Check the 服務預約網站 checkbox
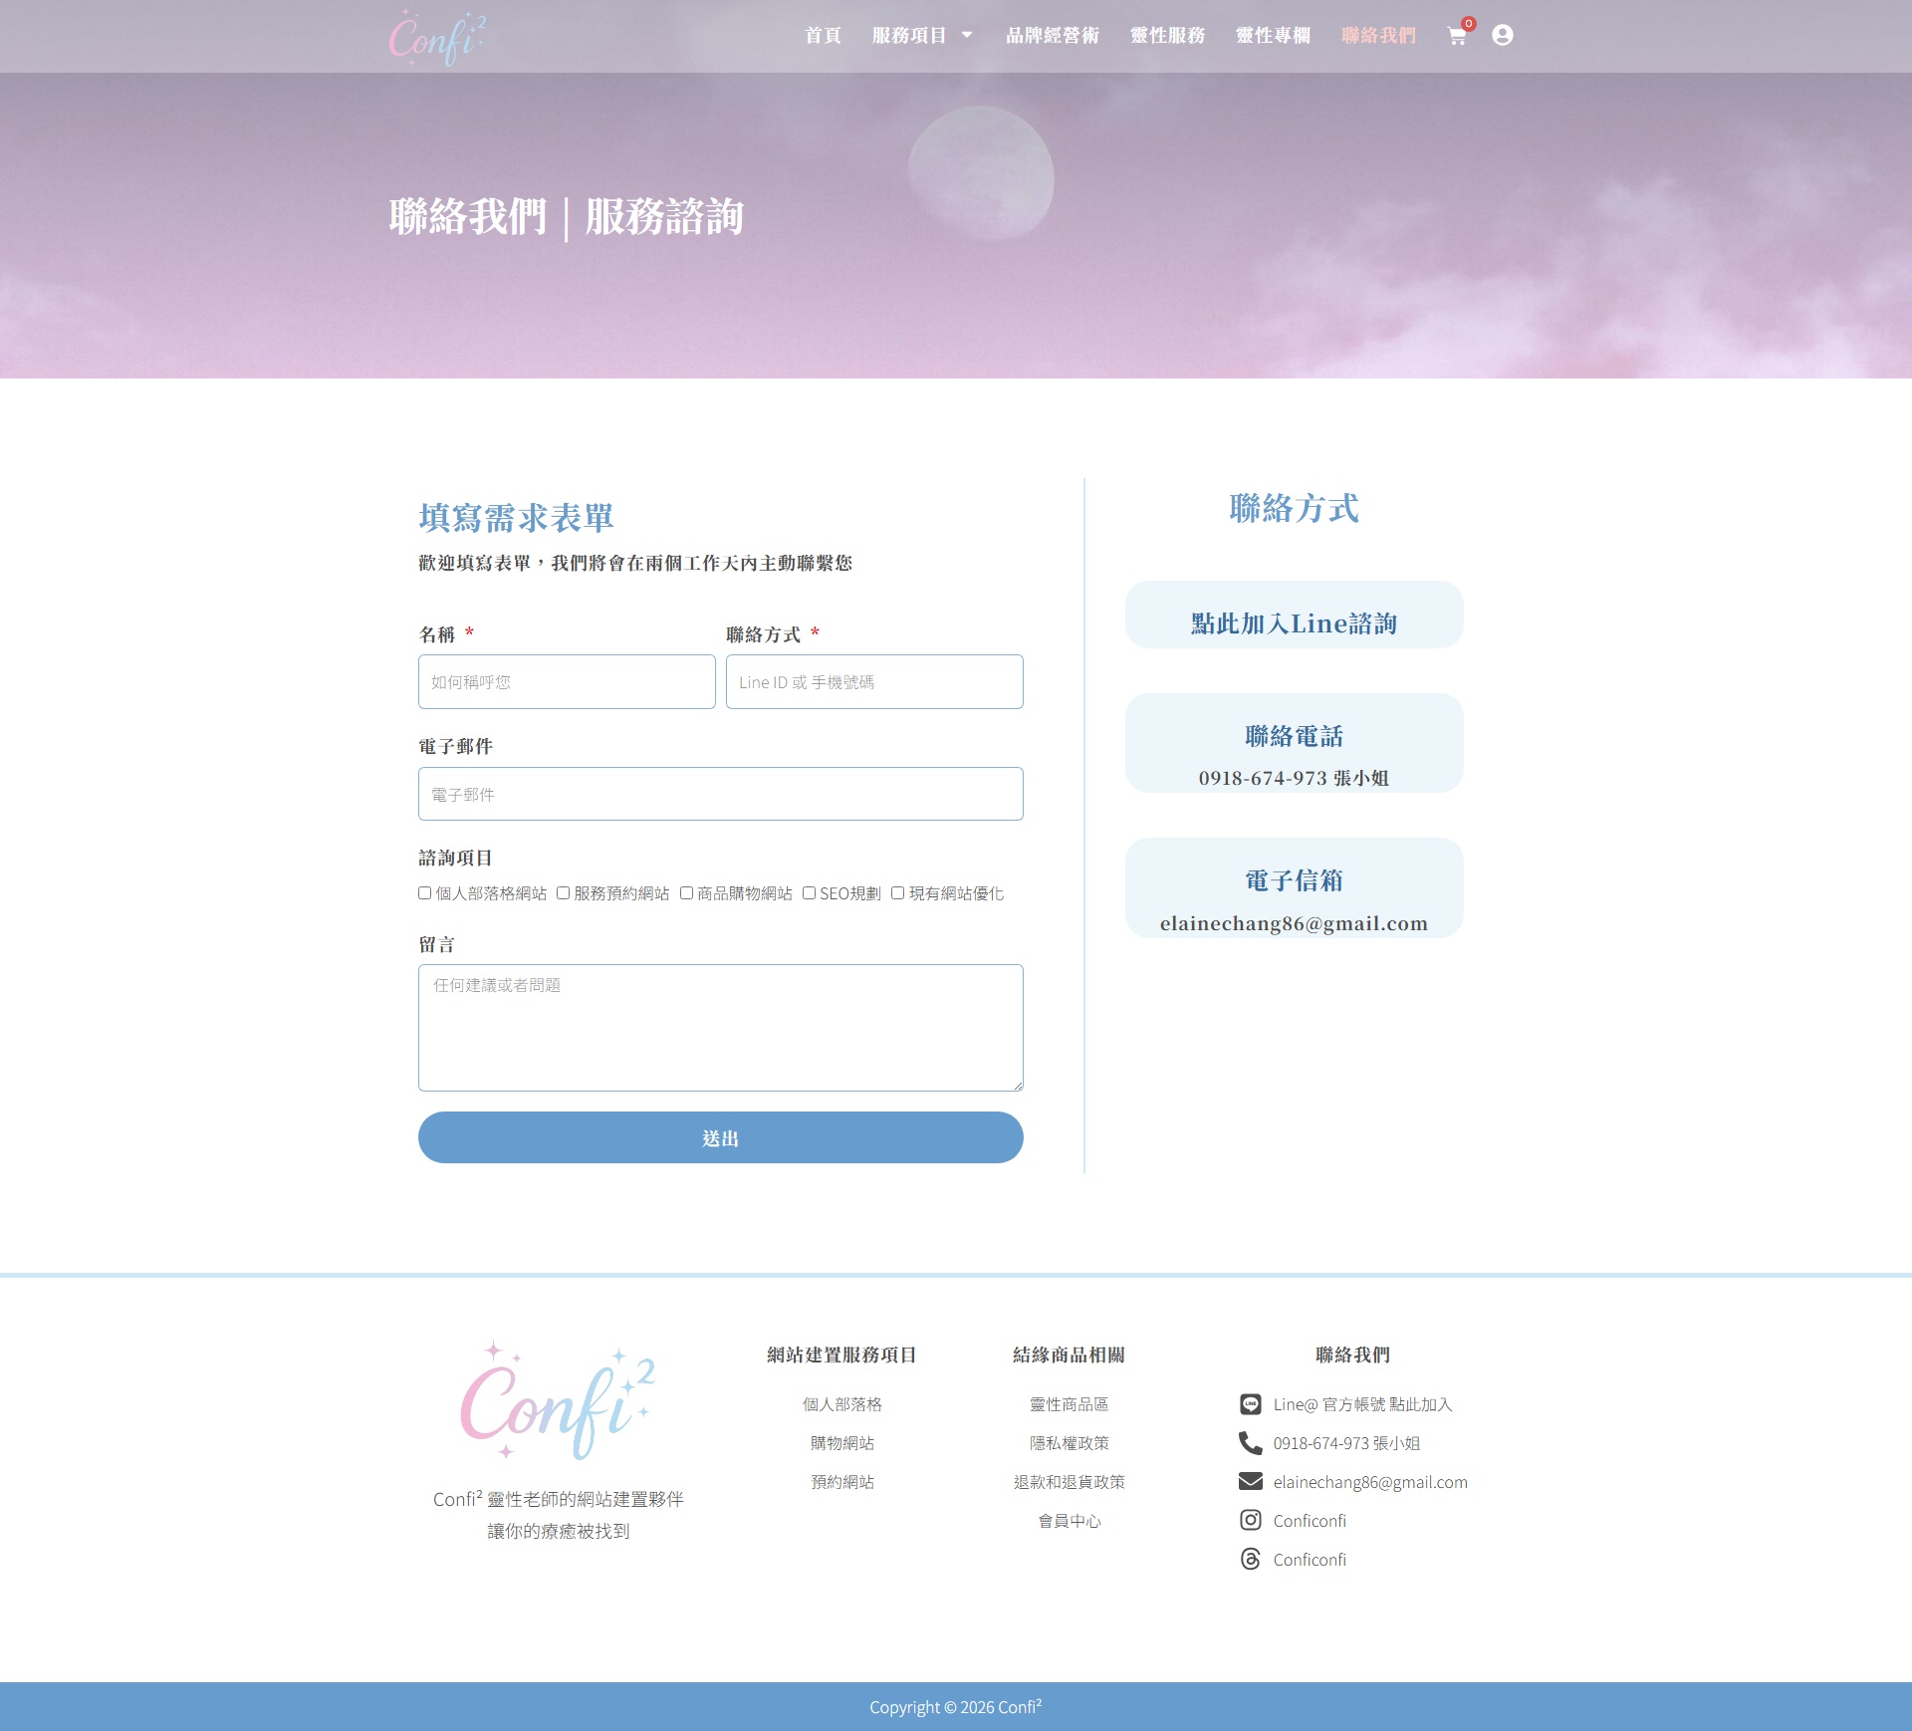Screen dimensions: 1912x1731 point(564,893)
